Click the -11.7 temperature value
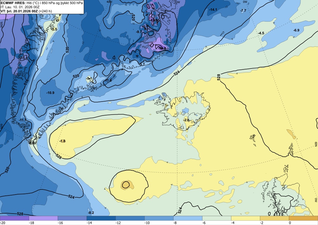The image size is (318, 225). [22, 120]
